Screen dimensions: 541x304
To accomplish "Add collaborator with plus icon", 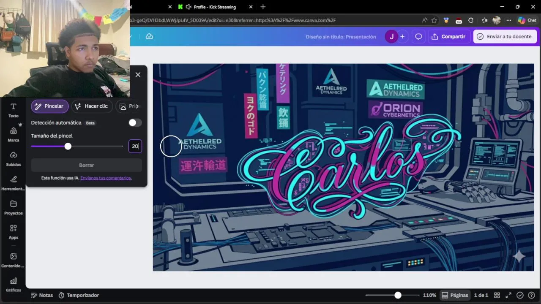I will click(x=402, y=37).
